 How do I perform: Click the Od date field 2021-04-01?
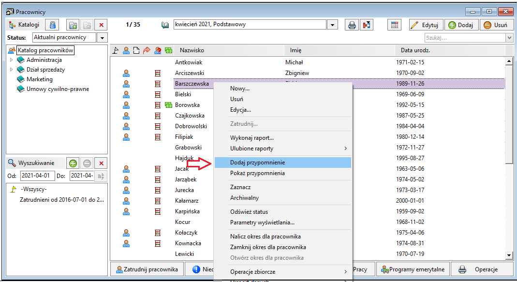click(37, 176)
